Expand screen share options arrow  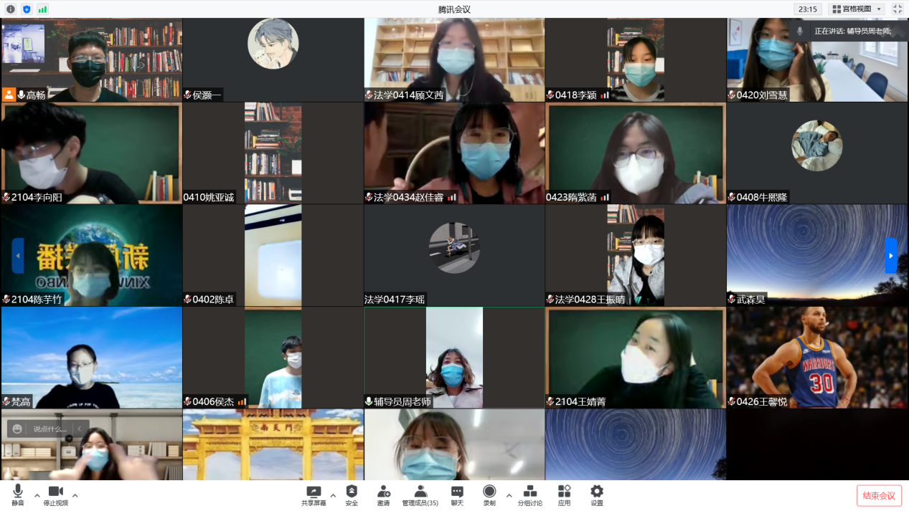(333, 495)
